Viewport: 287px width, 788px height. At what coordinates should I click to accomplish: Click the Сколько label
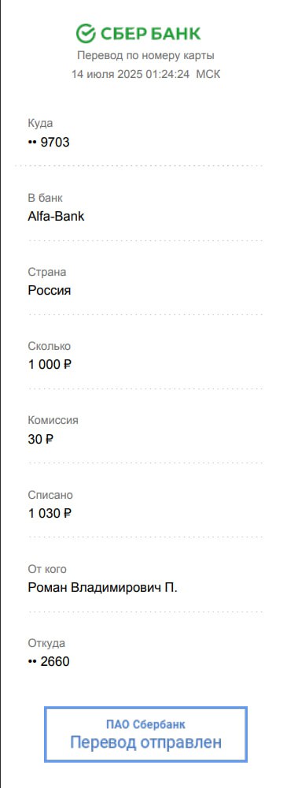50,346
